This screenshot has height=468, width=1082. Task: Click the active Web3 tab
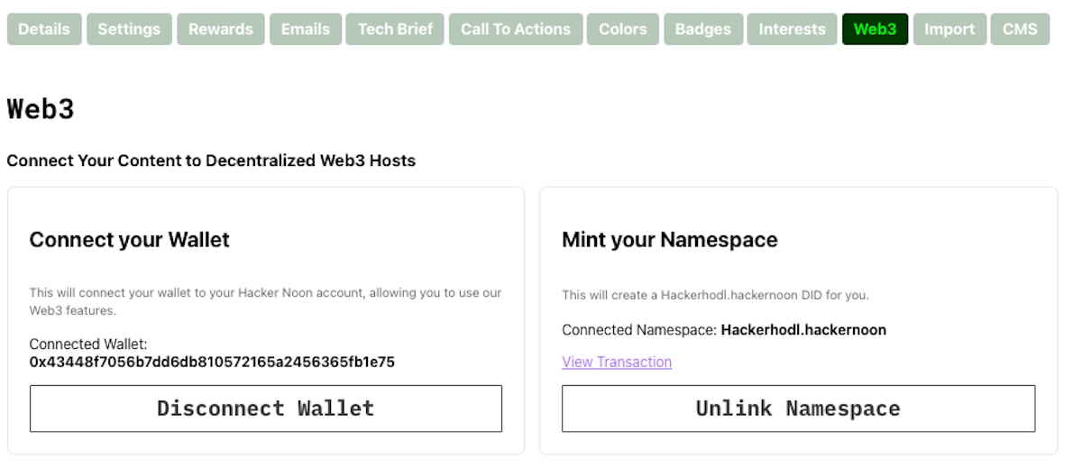coord(875,29)
